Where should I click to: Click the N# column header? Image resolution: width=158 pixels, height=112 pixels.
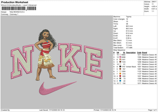tap(118, 53)
